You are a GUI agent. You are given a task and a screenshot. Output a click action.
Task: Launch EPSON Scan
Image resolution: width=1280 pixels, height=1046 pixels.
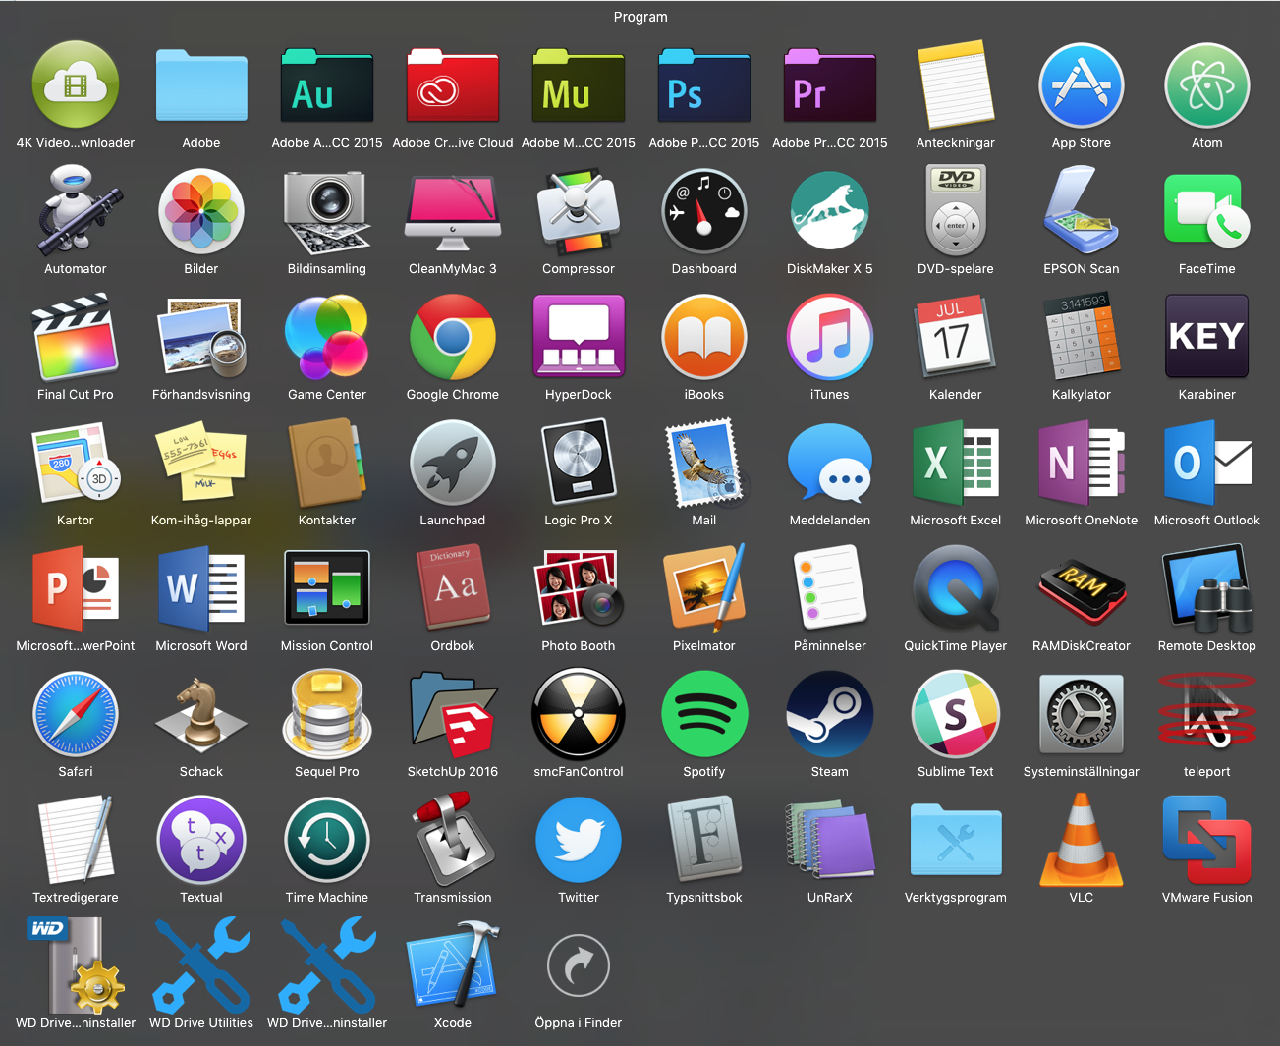point(1082,210)
